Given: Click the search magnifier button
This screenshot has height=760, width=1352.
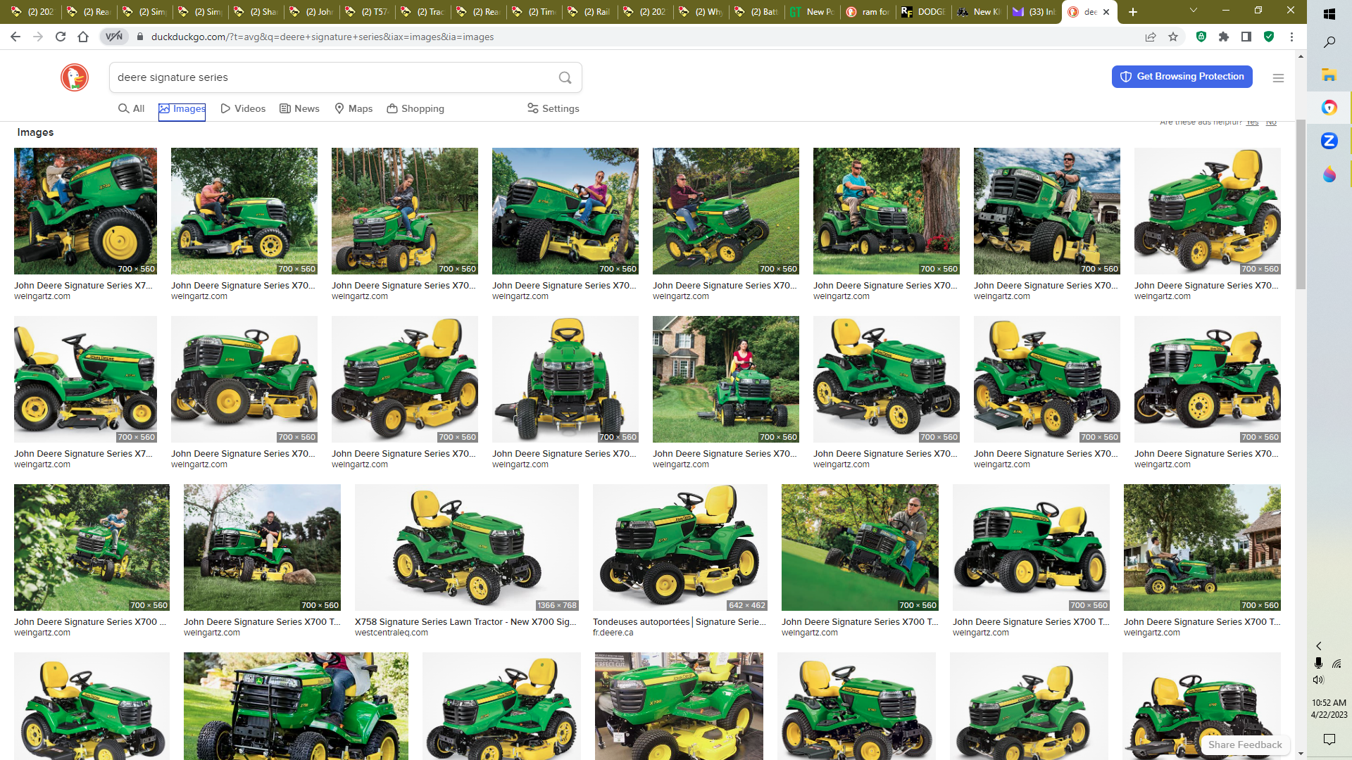Looking at the screenshot, I should pos(565,77).
